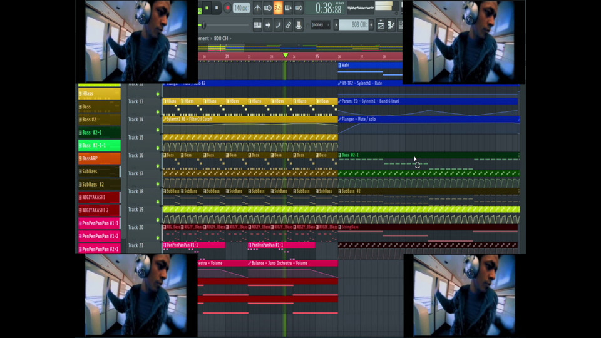Select PenPenPanPan #1-2 in the picker list
Viewport: 601px width, 338px height.
[100, 236]
